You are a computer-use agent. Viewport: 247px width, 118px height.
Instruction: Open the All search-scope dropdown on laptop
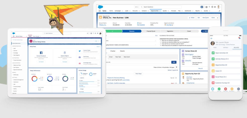click(x=137, y=7)
